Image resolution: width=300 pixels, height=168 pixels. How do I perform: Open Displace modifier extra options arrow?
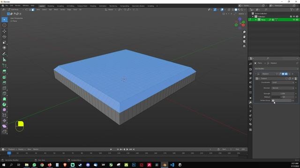tap(289, 74)
